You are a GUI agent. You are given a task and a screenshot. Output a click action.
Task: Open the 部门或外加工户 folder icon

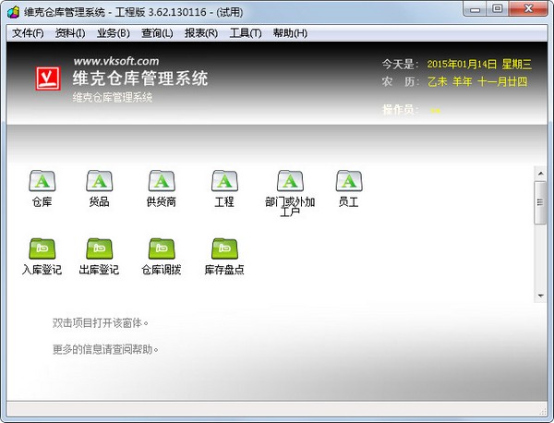click(x=290, y=181)
